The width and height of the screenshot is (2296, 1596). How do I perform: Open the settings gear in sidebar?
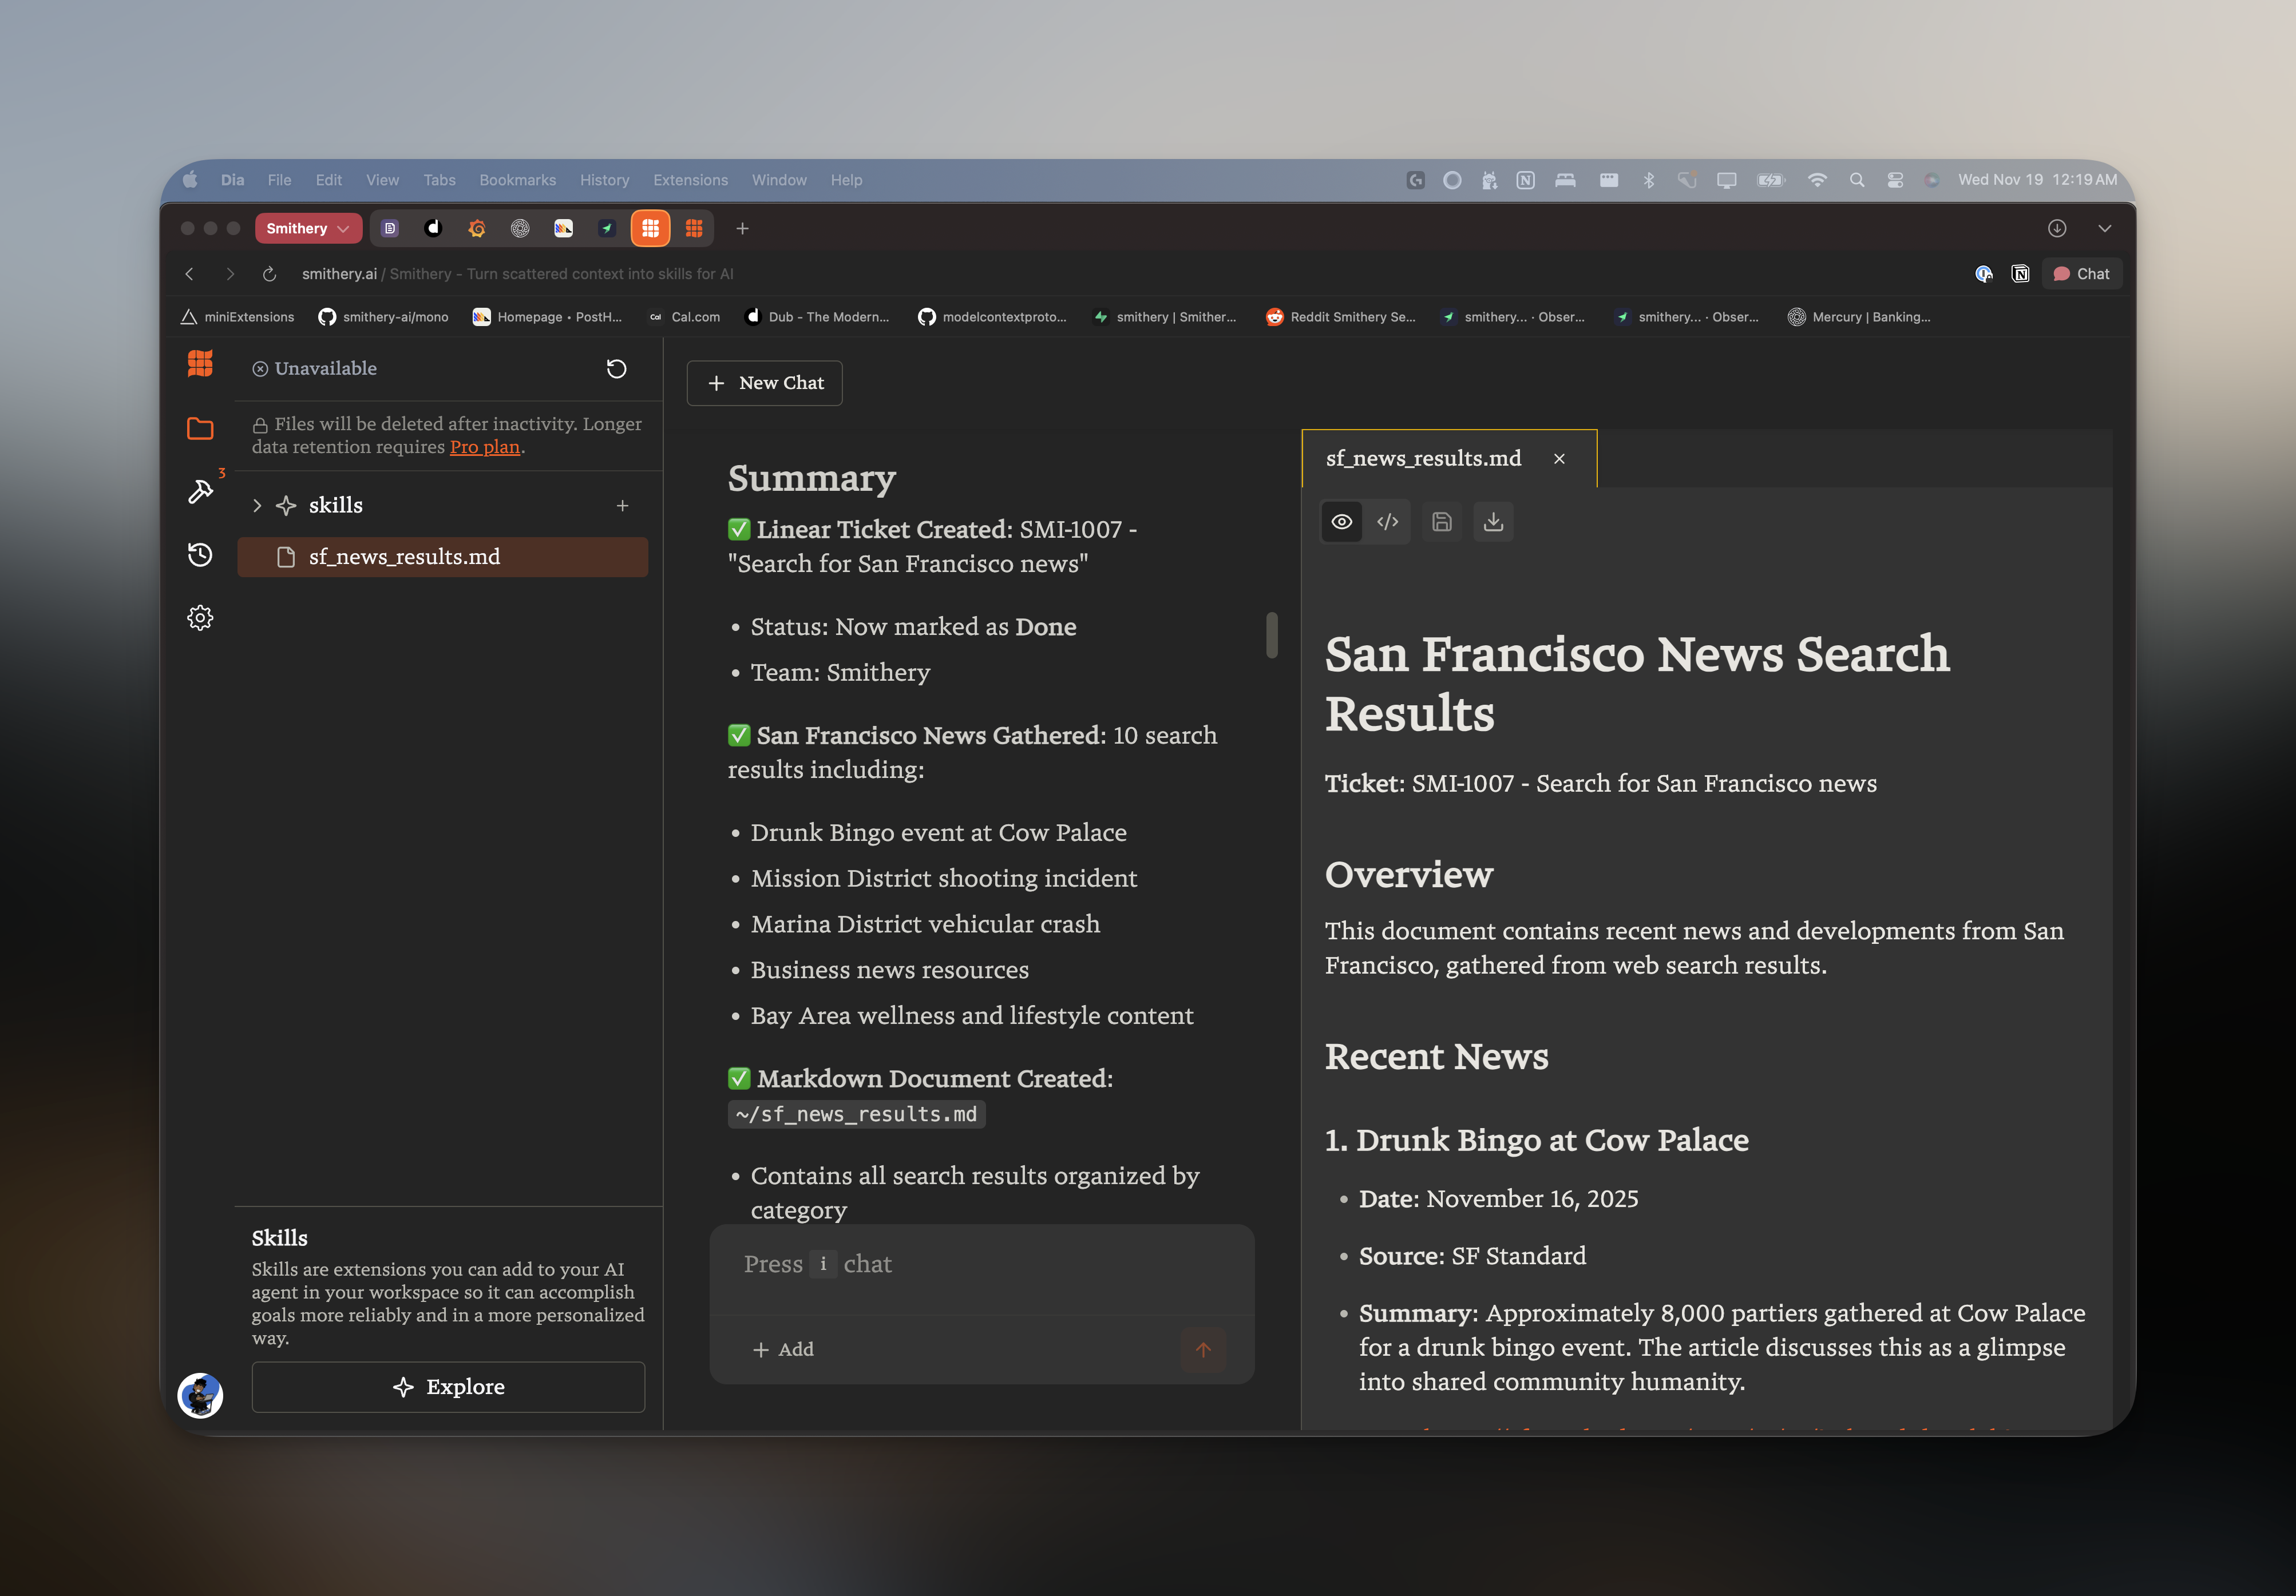tap(200, 618)
